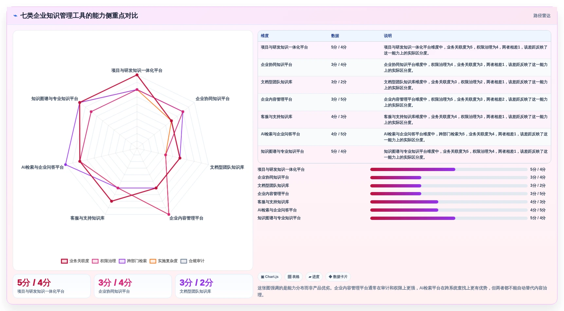Click radar axis label 项目与研发知识一体化平台

(137, 70)
